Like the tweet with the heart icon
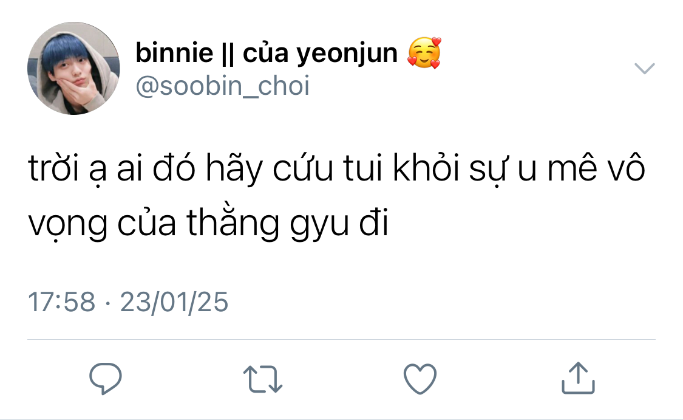Viewport: 683px width, 420px height. click(x=420, y=379)
